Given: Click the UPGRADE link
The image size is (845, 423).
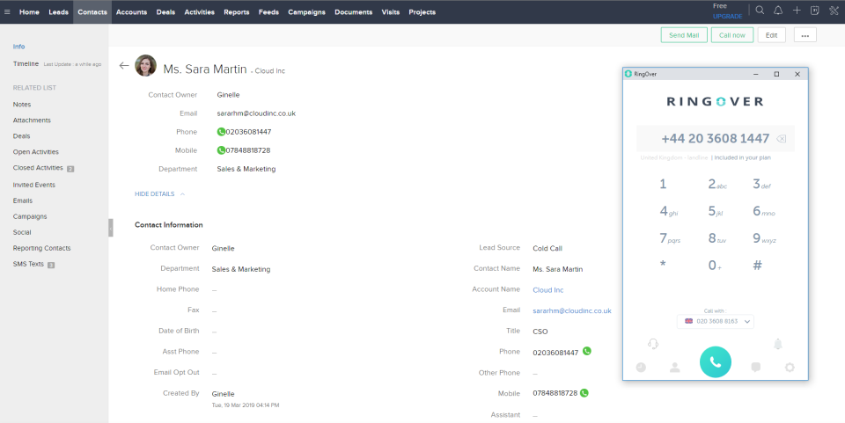Looking at the screenshot, I should click(x=728, y=16).
